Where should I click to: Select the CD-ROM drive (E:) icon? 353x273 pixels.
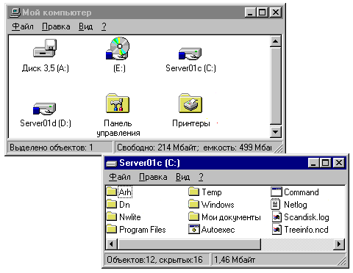(118, 48)
